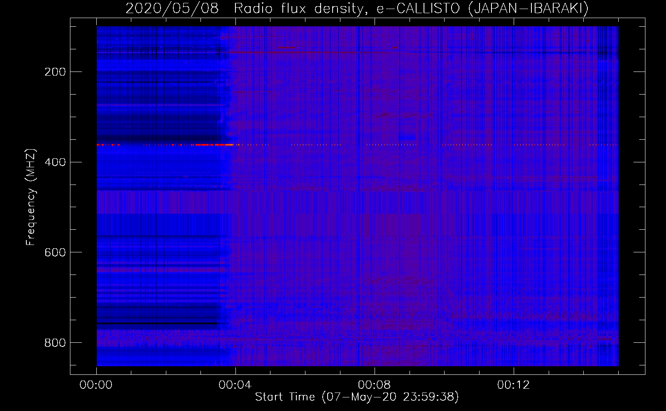
Task: Click the 200 frequency tick label
Action: [x=54, y=72]
